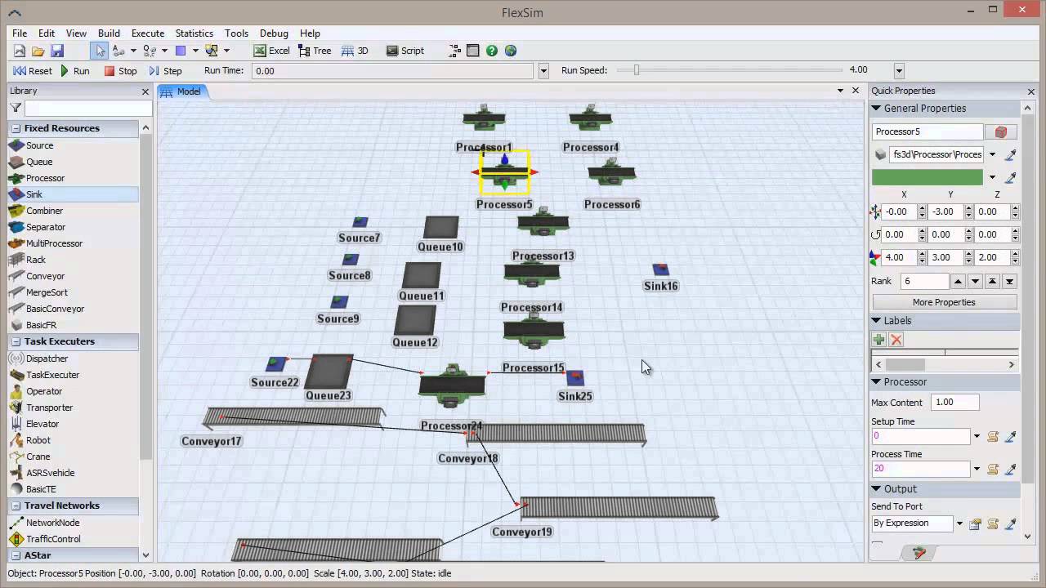The width and height of the screenshot is (1046, 588).
Task: Click eyedropper next to color swatch
Action: click(x=1010, y=177)
